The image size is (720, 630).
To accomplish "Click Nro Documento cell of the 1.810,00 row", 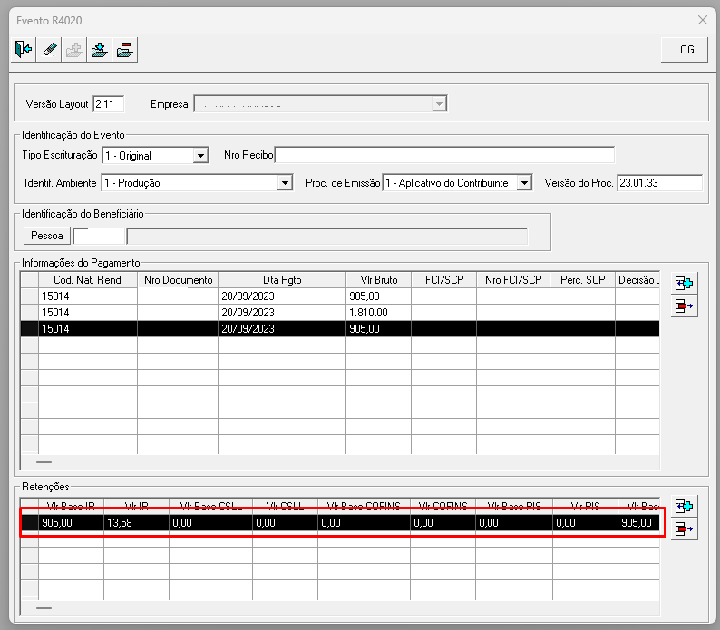I will point(178,312).
